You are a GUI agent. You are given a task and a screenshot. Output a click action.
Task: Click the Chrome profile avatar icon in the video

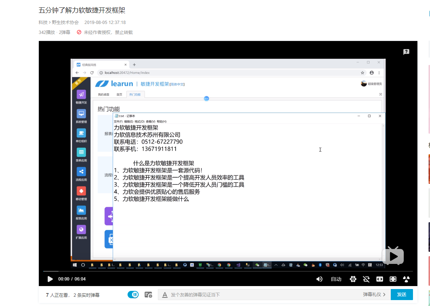pyautogui.click(x=372, y=73)
